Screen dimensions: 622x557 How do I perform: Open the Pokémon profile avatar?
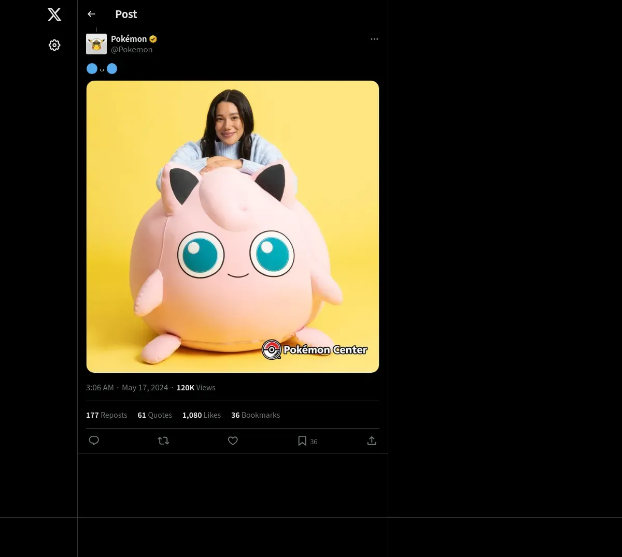click(96, 44)
